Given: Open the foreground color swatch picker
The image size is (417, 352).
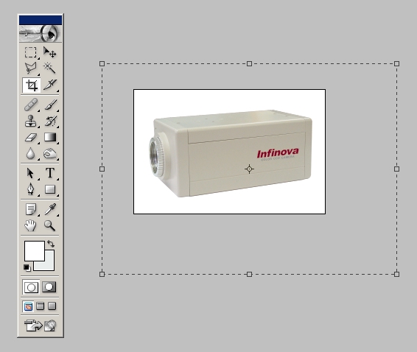Looking at the screenshot, I should click(x=35, y=251).
